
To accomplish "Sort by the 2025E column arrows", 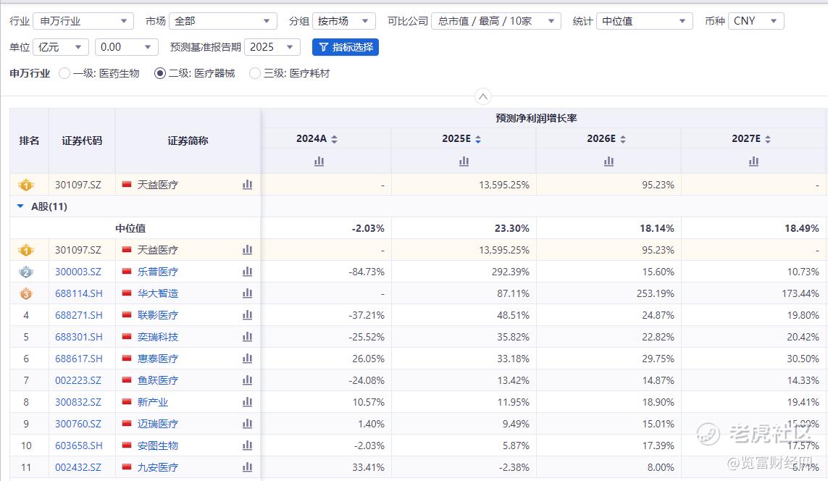I will 478,139.
